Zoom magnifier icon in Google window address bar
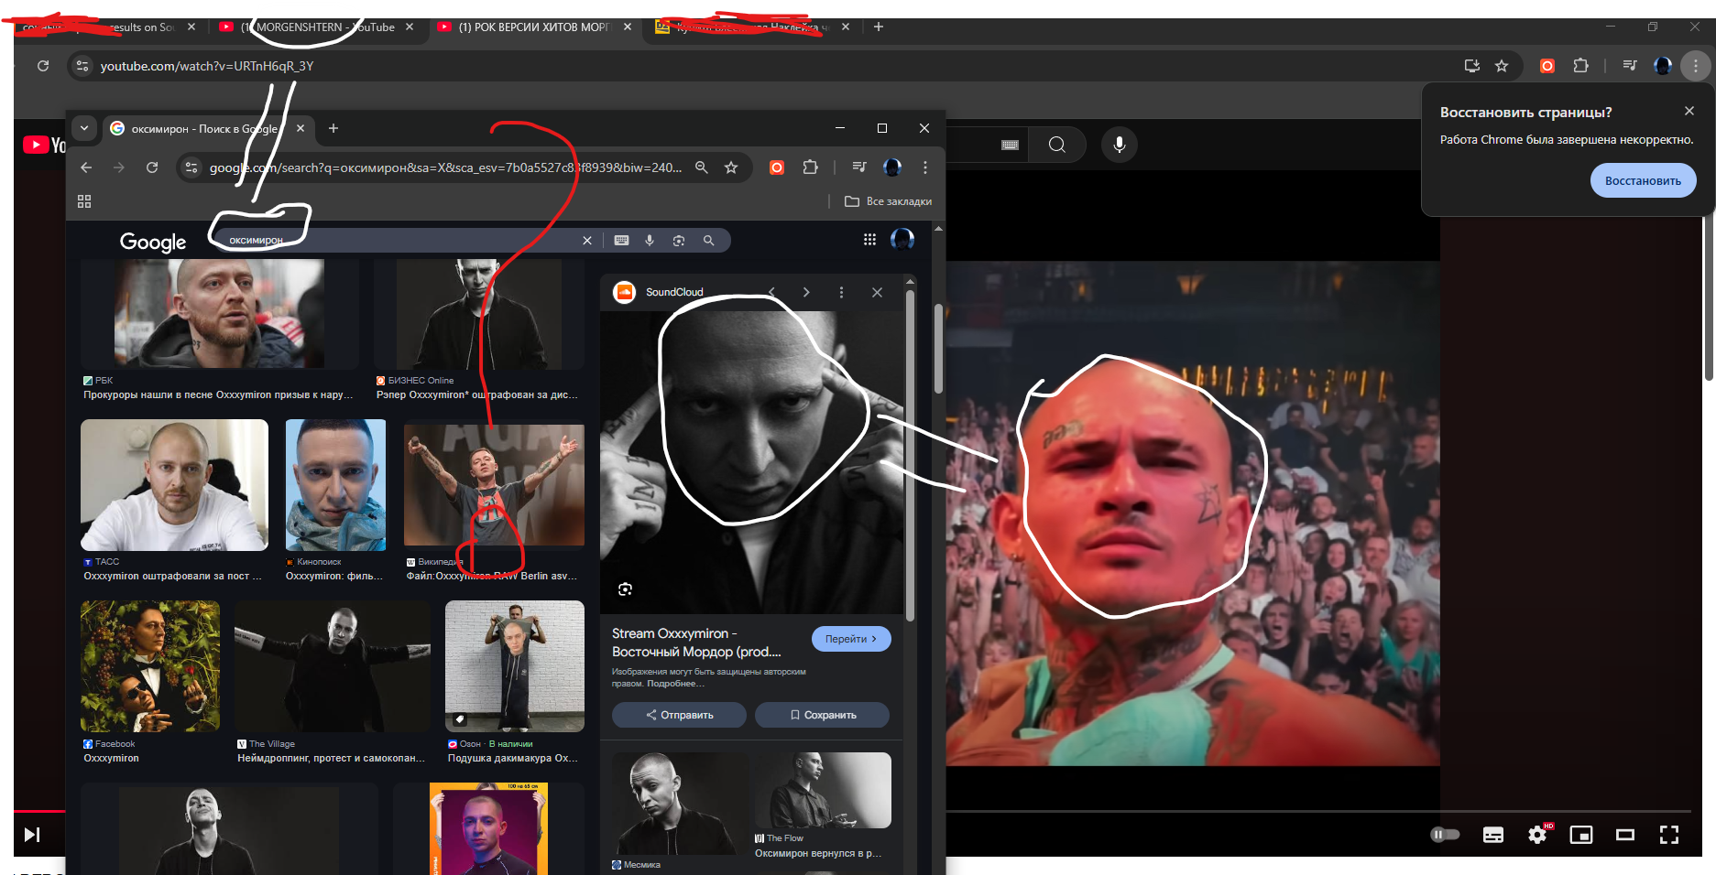The height and width of the screenshot is (875, 1716). (702, 167)
